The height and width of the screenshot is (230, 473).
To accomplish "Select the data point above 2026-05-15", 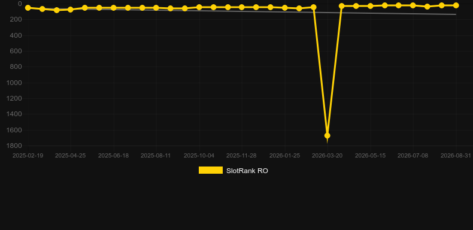I will pos(371,6).
